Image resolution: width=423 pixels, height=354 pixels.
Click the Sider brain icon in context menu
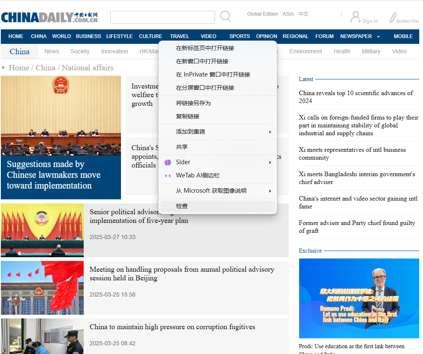pos(168,163)
